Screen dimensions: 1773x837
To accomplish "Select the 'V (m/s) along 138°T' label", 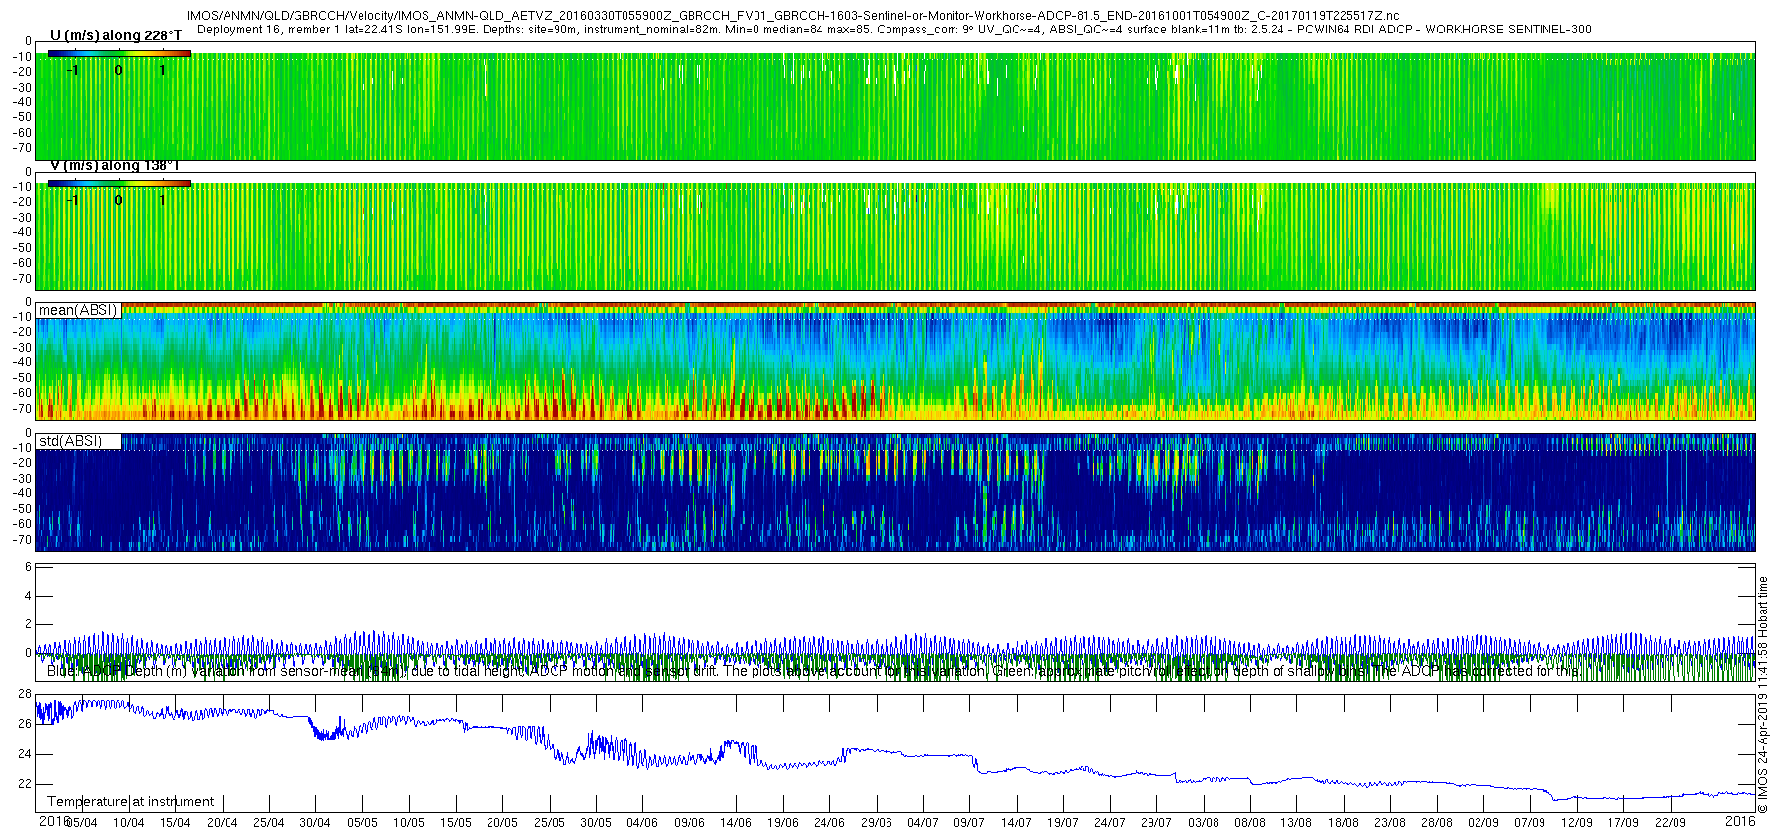I will point(114,165).
